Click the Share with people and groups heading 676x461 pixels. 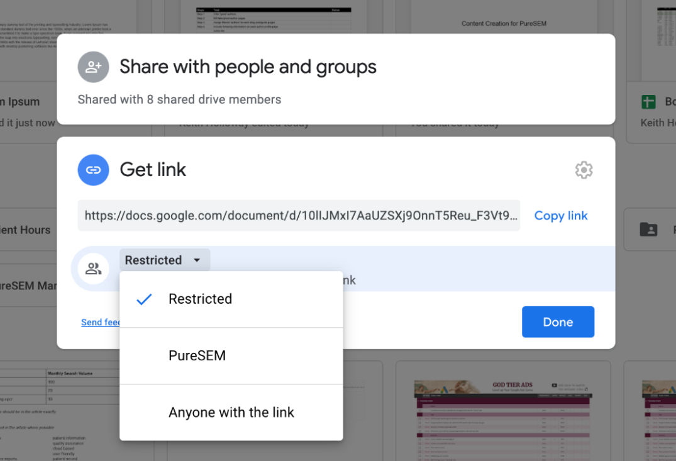(x=248, y=67)
